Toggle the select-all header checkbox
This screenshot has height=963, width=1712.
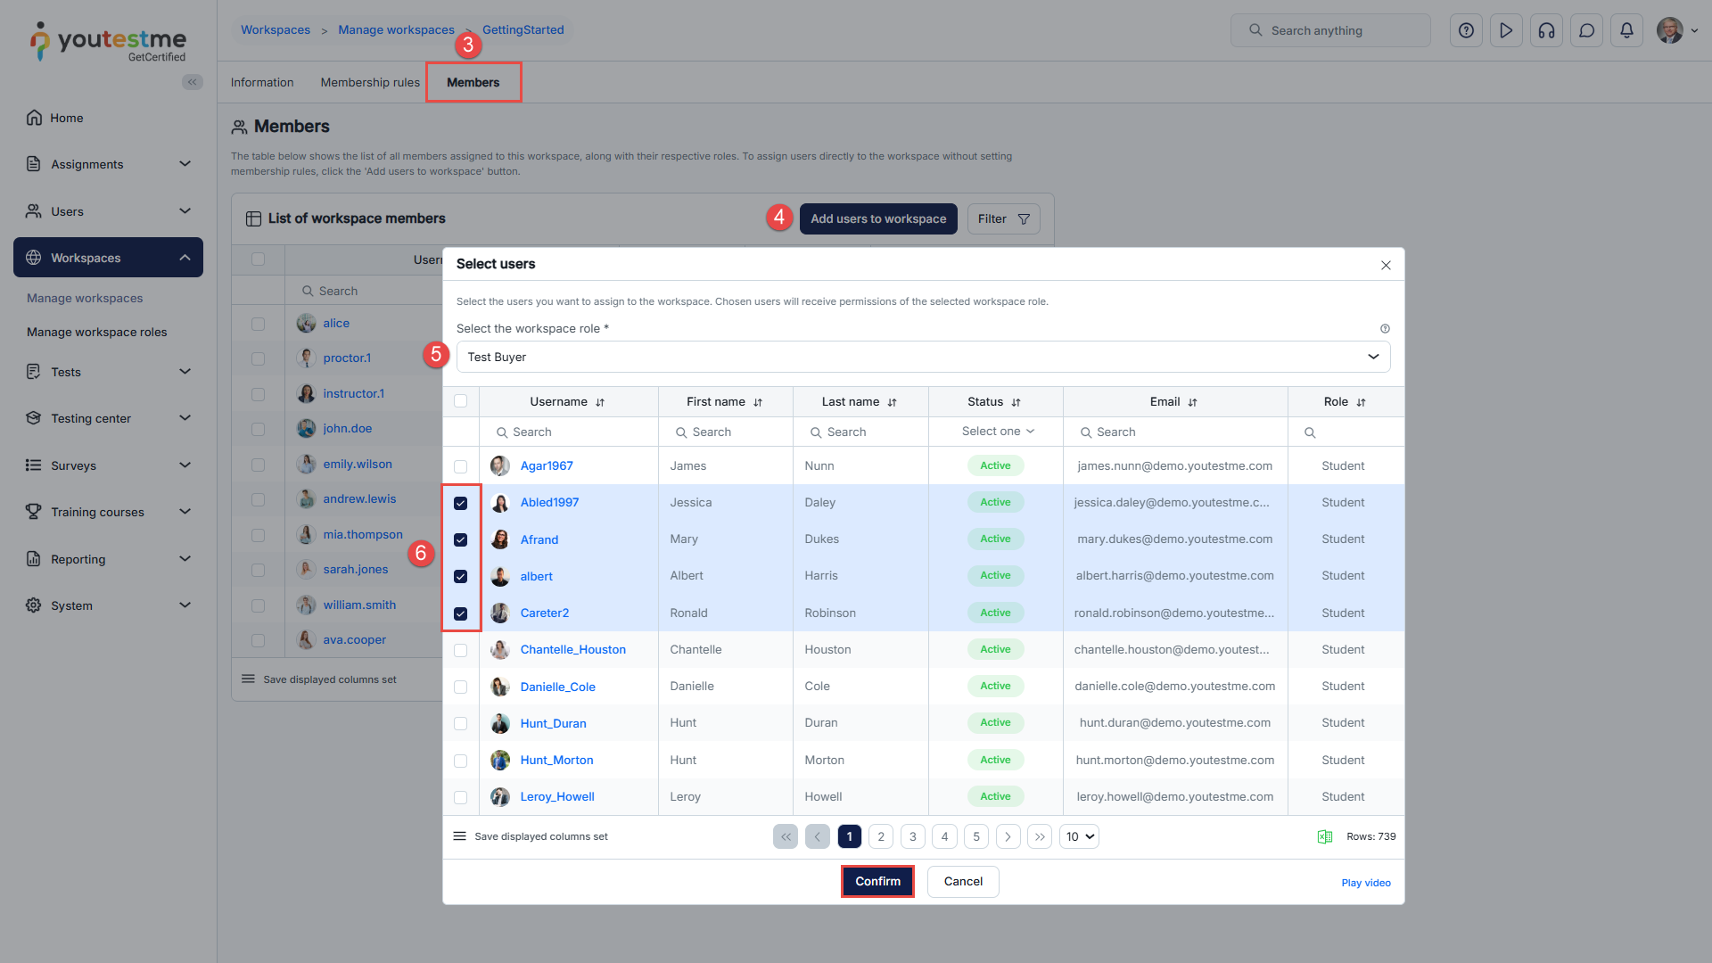pyautogui.click(x=460, y=401)
